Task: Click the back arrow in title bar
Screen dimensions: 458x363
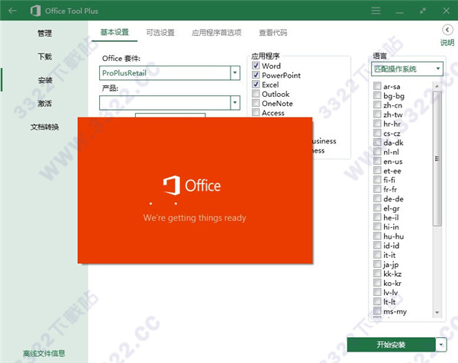Action: (x=12, y=11)
